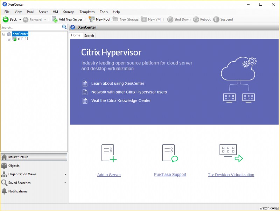Click the New Storage toolbar icon

pos(115,19)
